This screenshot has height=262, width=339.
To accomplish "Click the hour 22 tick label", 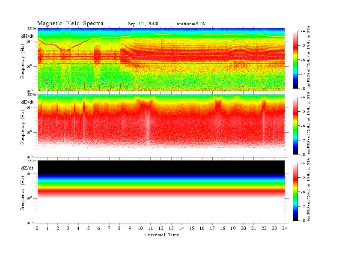I will click(x=264, y=228).
